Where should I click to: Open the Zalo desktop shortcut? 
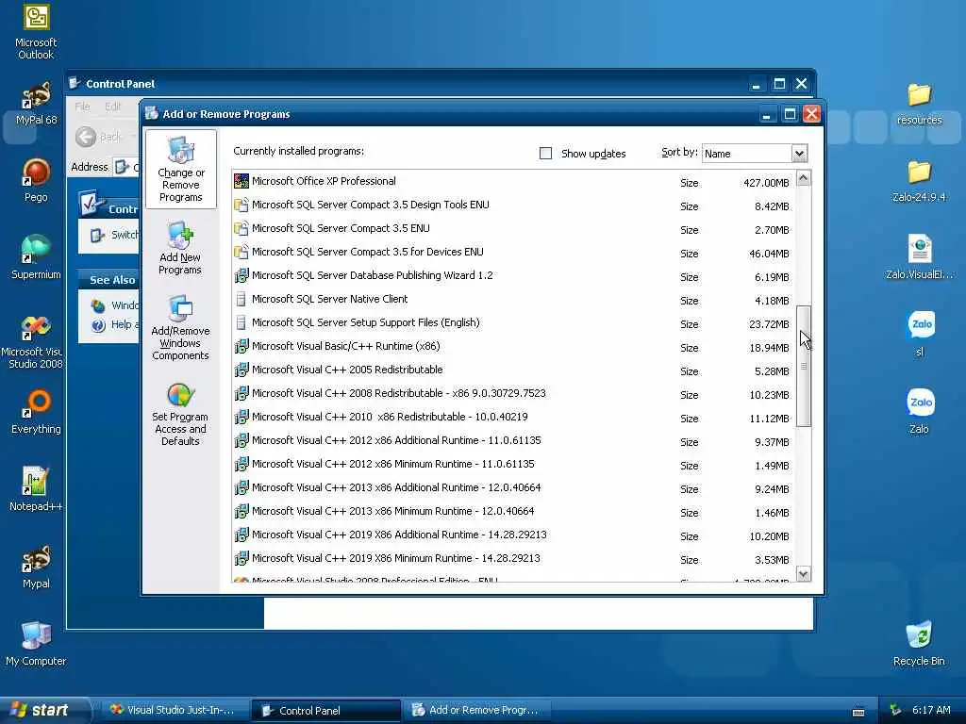(920, 412)
